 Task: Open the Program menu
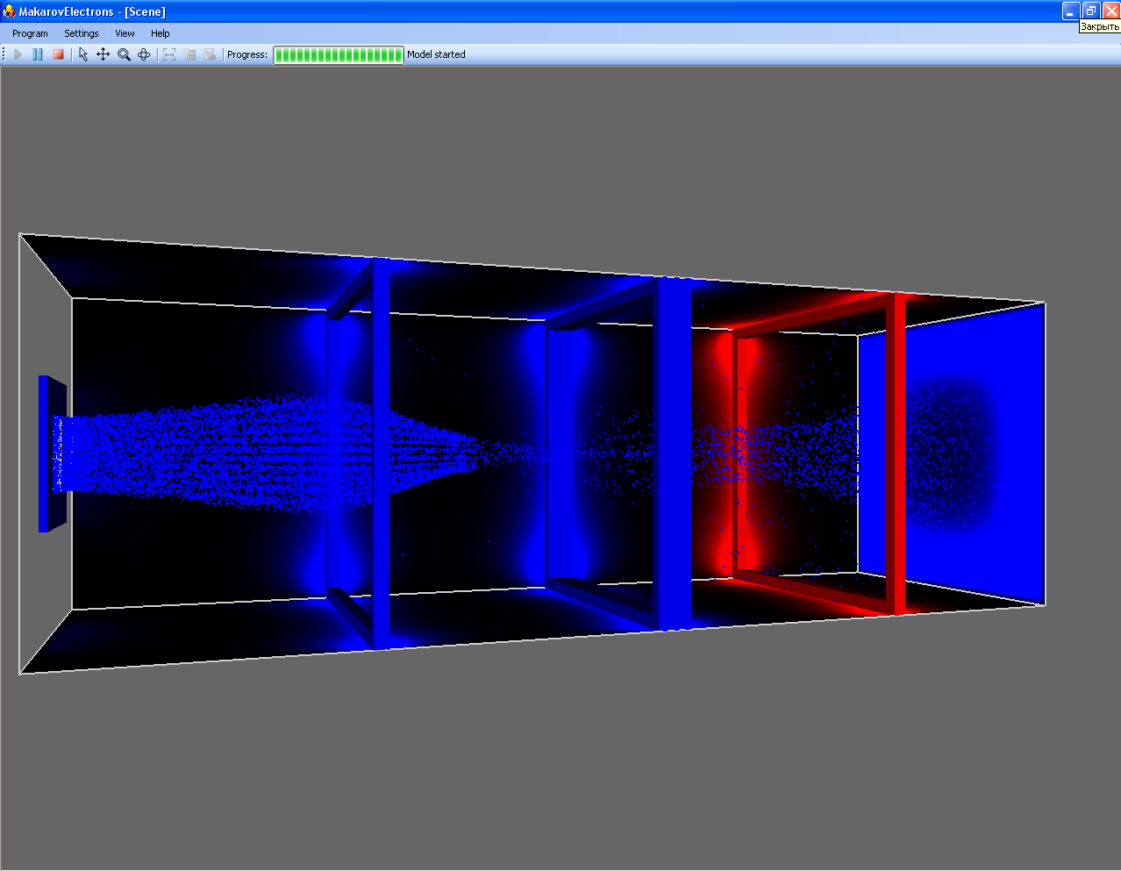(x=30, y=33)
